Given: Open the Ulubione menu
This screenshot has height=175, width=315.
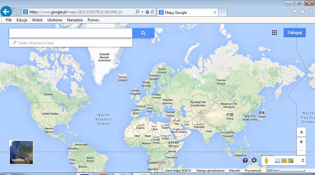Looking at the screenshot, I should (x=55, y=20).
